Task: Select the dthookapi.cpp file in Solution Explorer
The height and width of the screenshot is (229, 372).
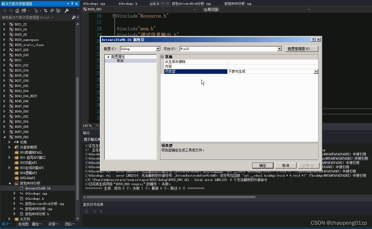Action: [x=36, y=194]
